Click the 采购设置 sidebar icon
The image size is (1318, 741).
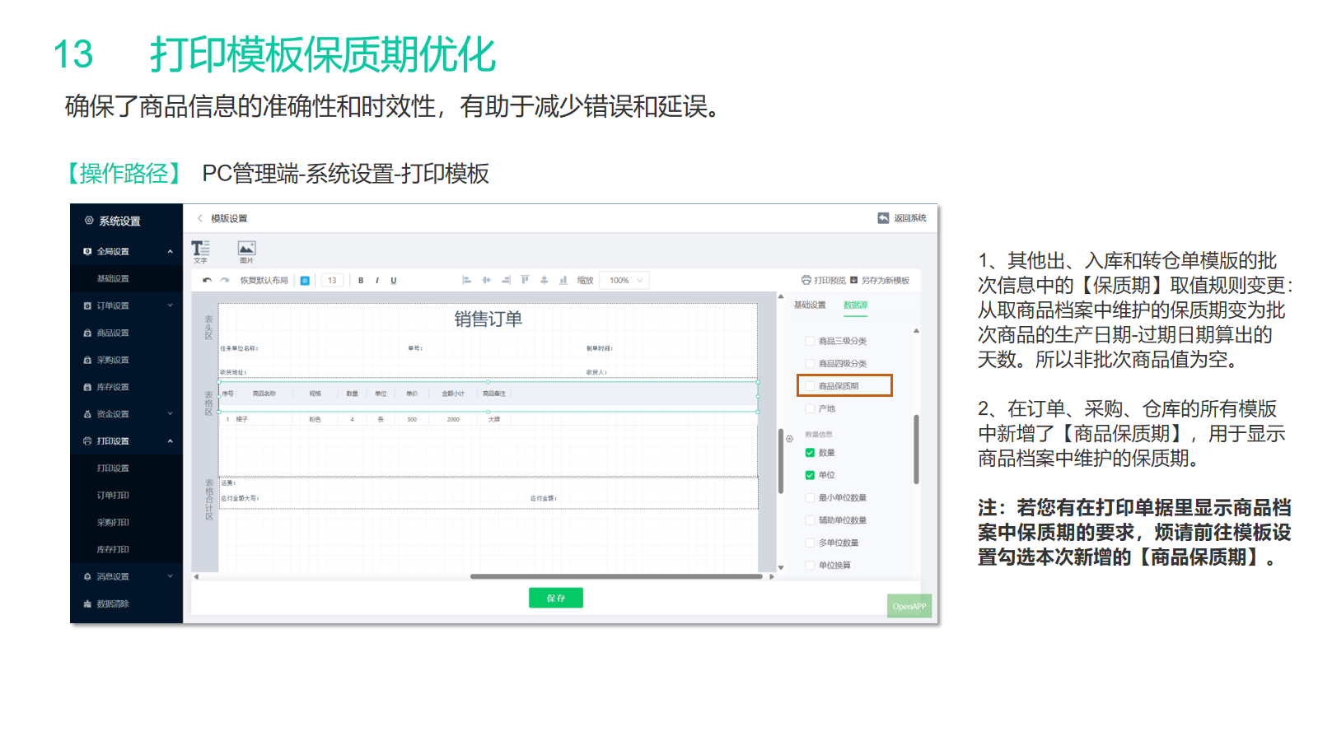tap(87, 361)
